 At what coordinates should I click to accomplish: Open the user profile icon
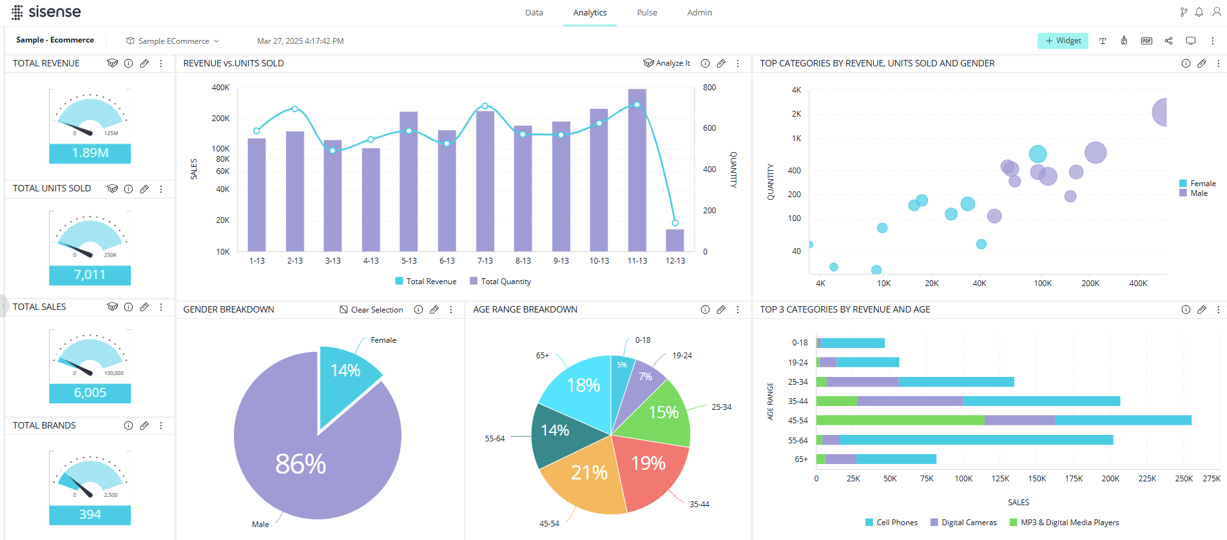tap(1216, 12)
